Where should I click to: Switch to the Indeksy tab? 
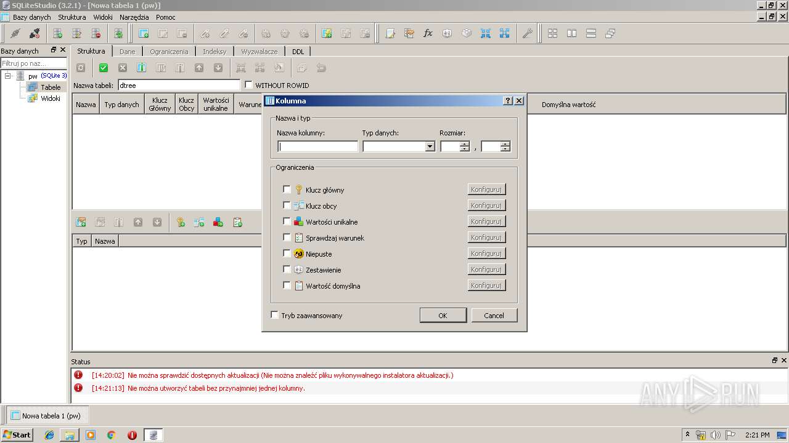(x=215, y=52)
